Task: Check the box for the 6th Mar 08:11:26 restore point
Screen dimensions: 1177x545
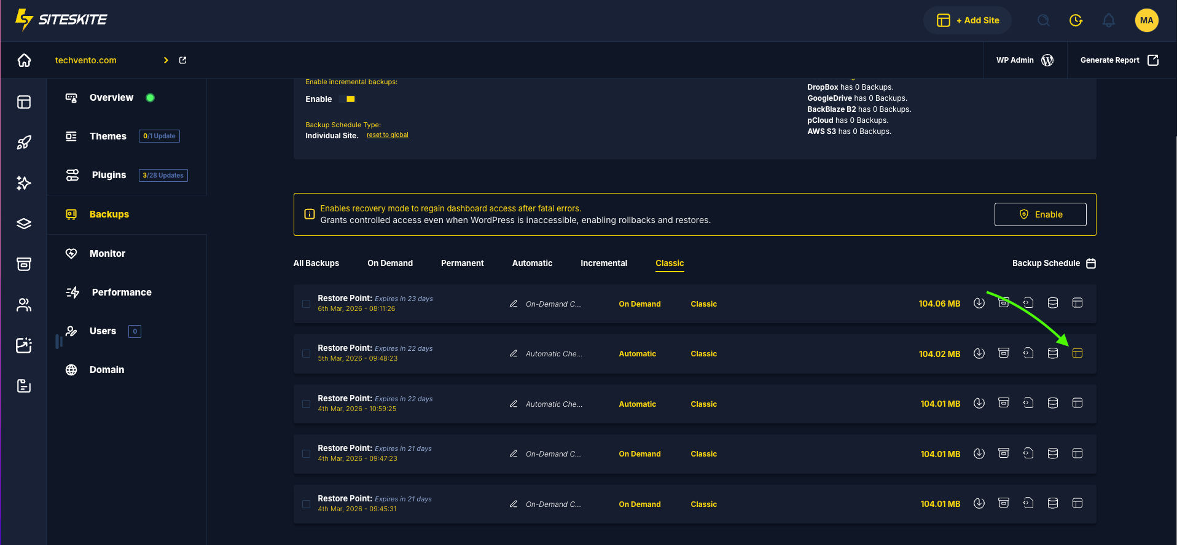Action: (x=306, y=304)
